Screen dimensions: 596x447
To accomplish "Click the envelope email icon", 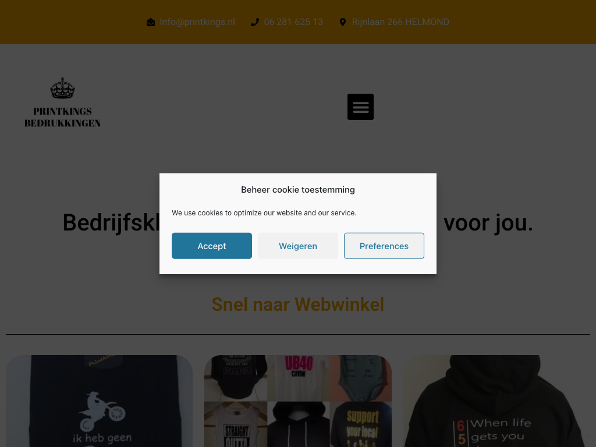I will point(151,23).
